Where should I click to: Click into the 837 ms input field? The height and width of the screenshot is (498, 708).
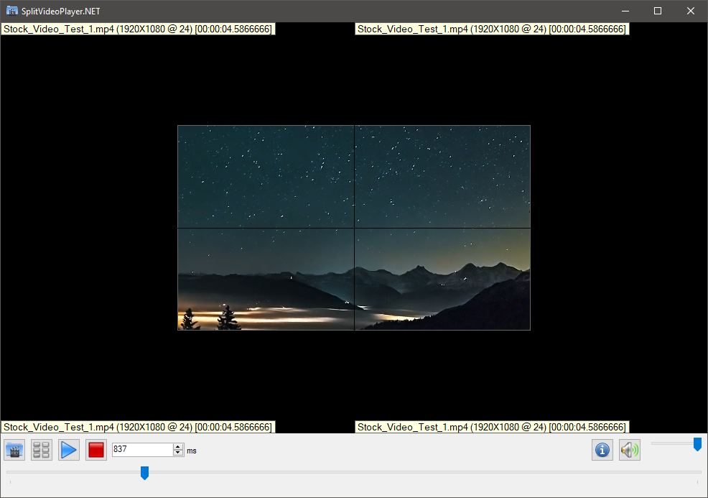pos(141,450)
